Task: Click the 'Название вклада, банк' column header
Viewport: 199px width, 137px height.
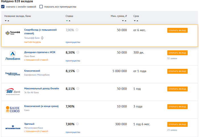Action: click(x=18, y=16)
